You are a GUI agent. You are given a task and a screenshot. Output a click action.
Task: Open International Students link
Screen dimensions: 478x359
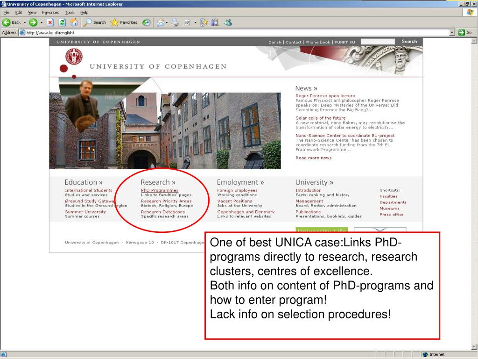point(88,190)
